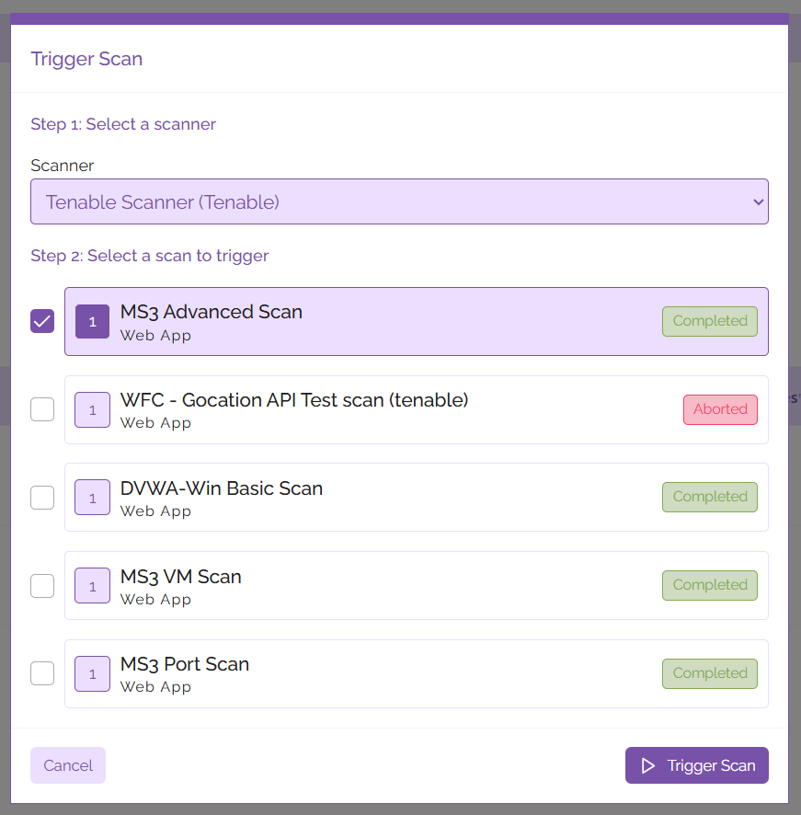The image size is (801, 815).
Task: Click the "1" badge beside MS3 Advanced Scan
Action: click(x=91, y=321)
